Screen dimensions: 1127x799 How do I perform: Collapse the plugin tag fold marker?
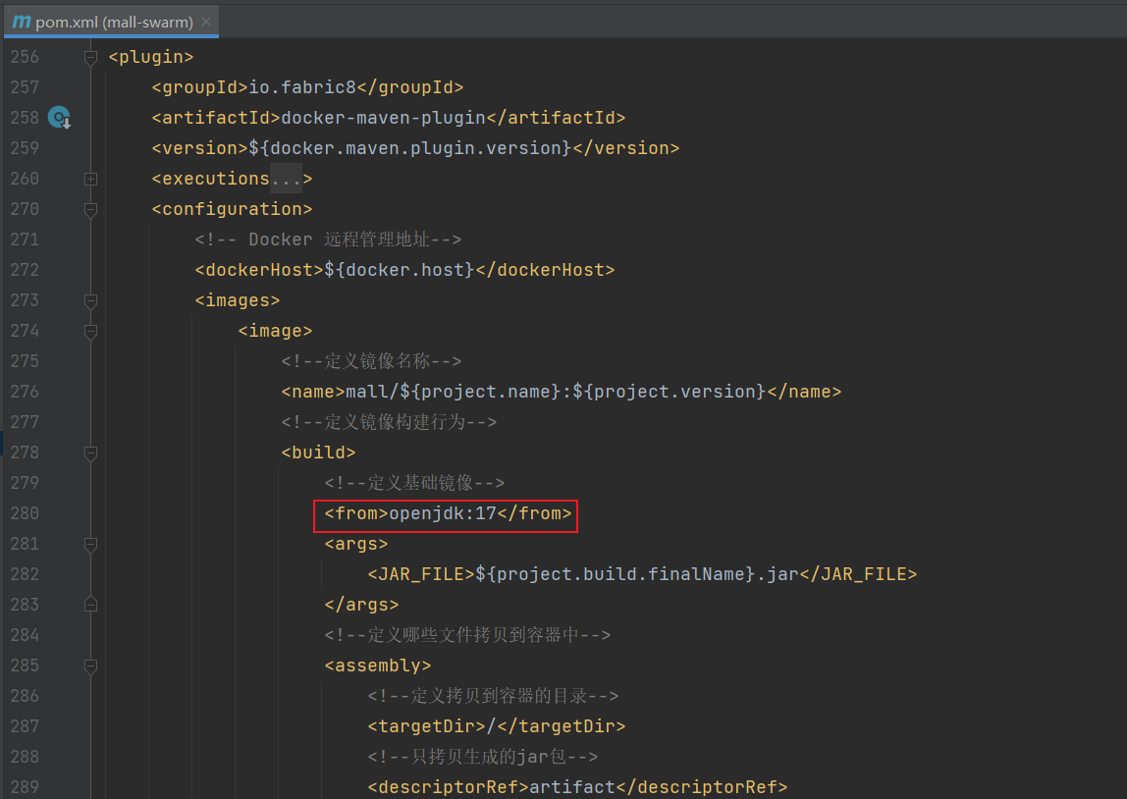click(90, 57)
